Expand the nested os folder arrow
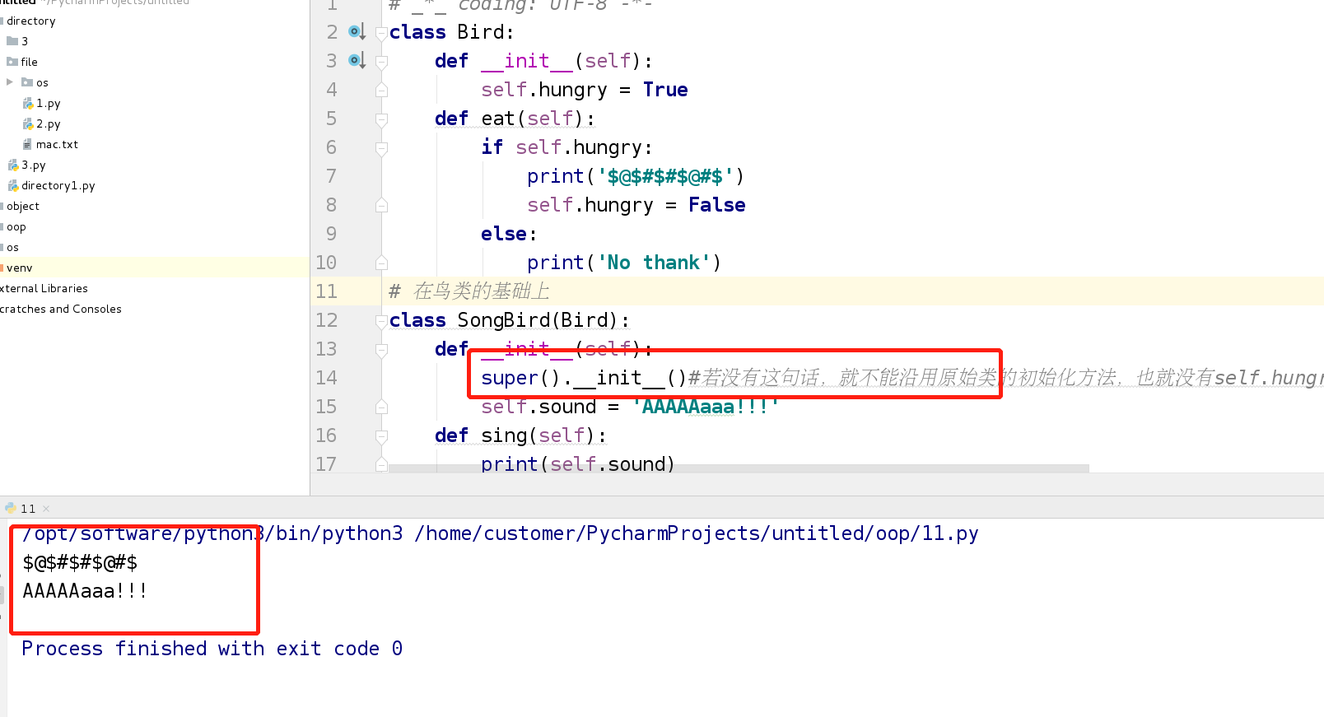This screenshot has height=717, width=1324. pyautogui.click(x=10, y=82)
